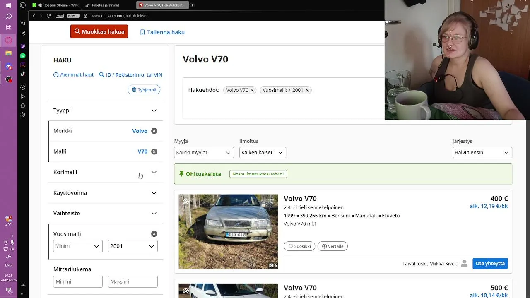Switch to Kossani Stream tab
The image size is (530, 298).
coord(55,5)
